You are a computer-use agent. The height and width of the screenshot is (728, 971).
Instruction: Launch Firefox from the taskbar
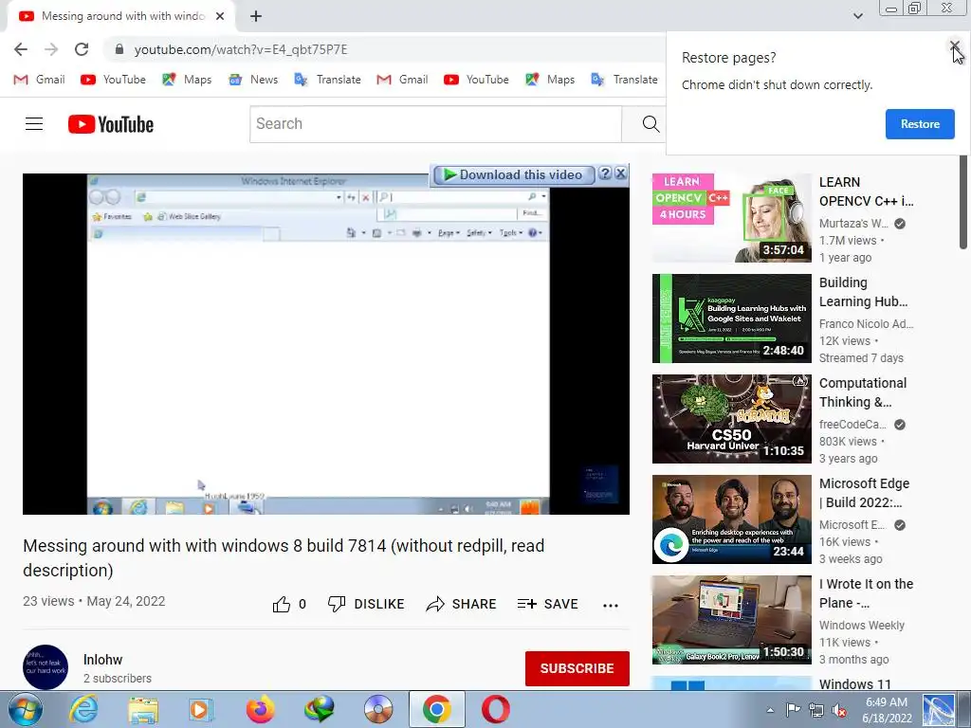coord(260,709)
